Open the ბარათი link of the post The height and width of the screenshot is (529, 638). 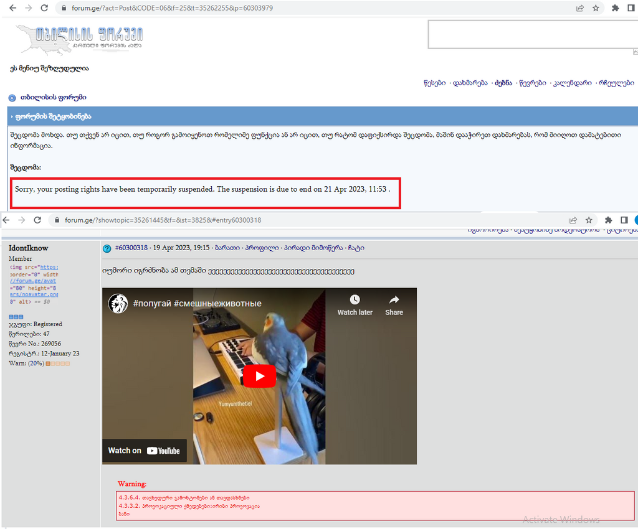227,248
